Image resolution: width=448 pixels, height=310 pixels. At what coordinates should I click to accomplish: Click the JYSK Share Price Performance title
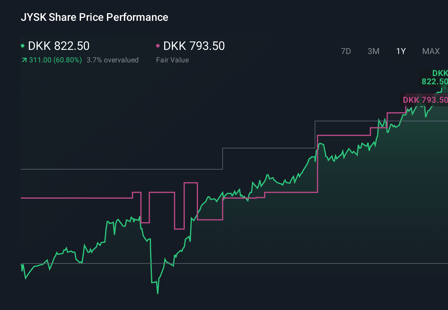(94, 17)
